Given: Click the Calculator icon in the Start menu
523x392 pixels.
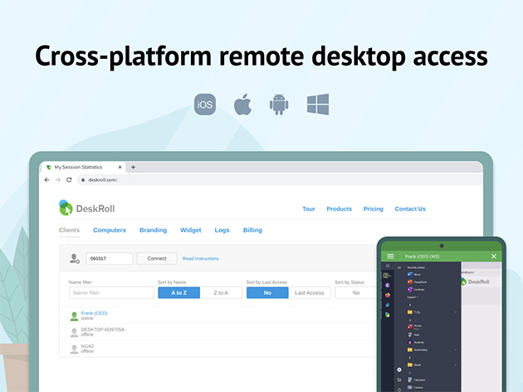Looking at the screenshot, I should point(410,380).
